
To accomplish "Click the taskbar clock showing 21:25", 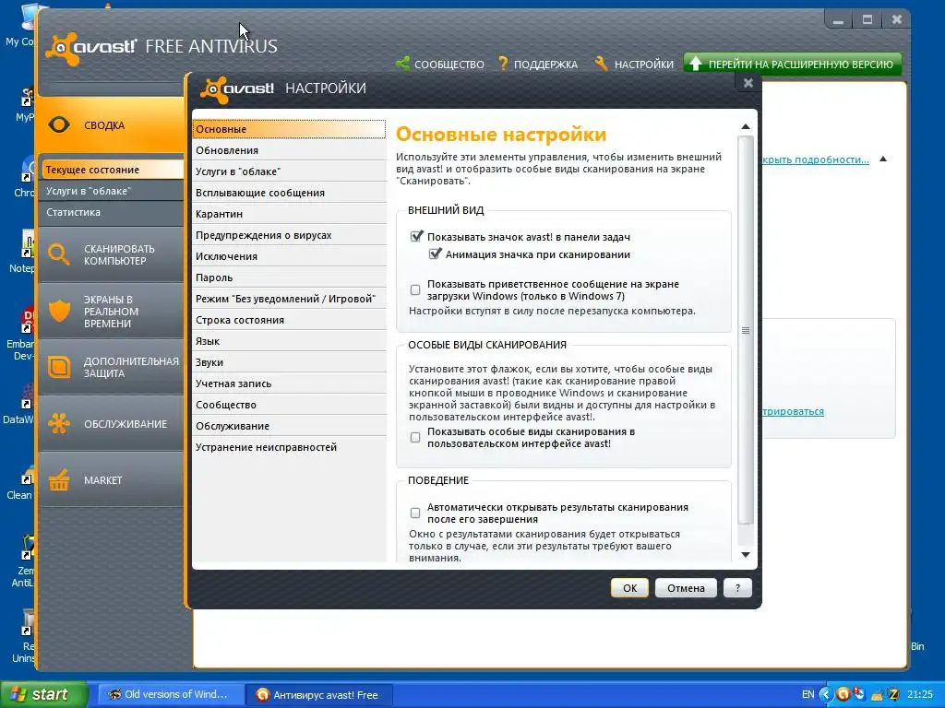I will (920, 694).
